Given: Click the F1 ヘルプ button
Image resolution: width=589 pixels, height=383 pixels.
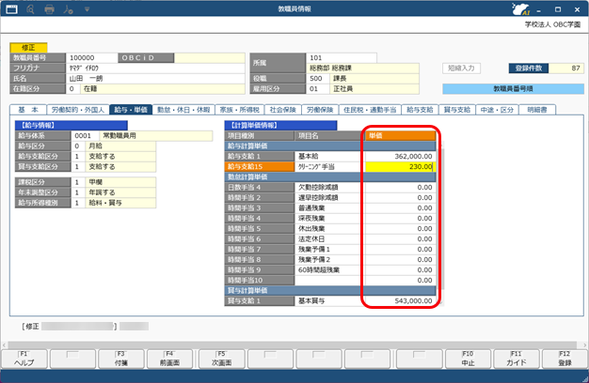Looking at the screenshot, I should [24, 359].
